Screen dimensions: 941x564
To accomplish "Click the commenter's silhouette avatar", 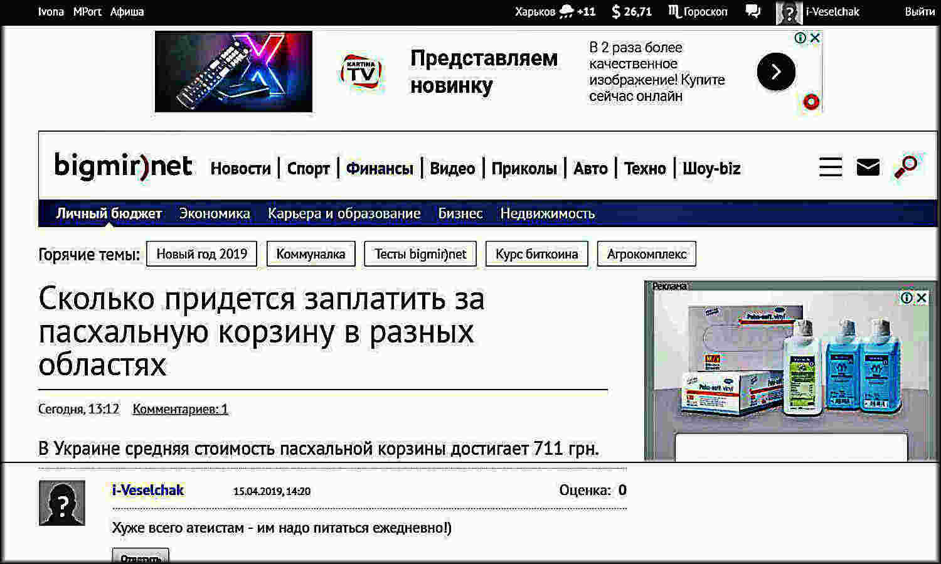I will 62,503.
